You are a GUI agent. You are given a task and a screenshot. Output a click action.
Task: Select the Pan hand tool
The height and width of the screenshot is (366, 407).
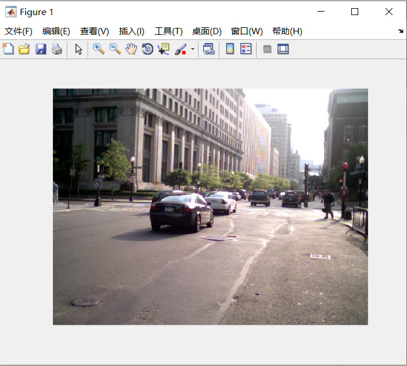pos(131,49)
